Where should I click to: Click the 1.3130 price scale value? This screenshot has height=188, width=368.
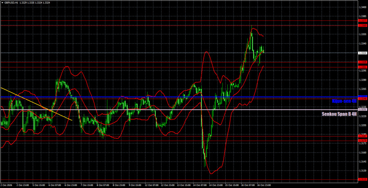click(363, 171)
